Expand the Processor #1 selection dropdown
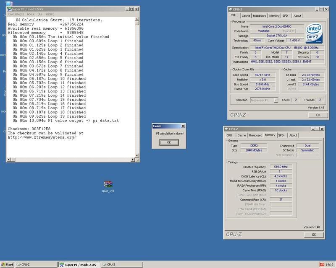The width and height of the screenshot is (336, 268). tap(276, 100)
